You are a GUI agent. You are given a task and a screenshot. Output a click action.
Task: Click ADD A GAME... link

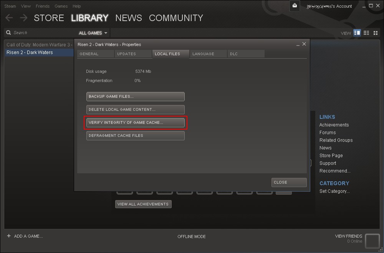click(x=28, y=236)
